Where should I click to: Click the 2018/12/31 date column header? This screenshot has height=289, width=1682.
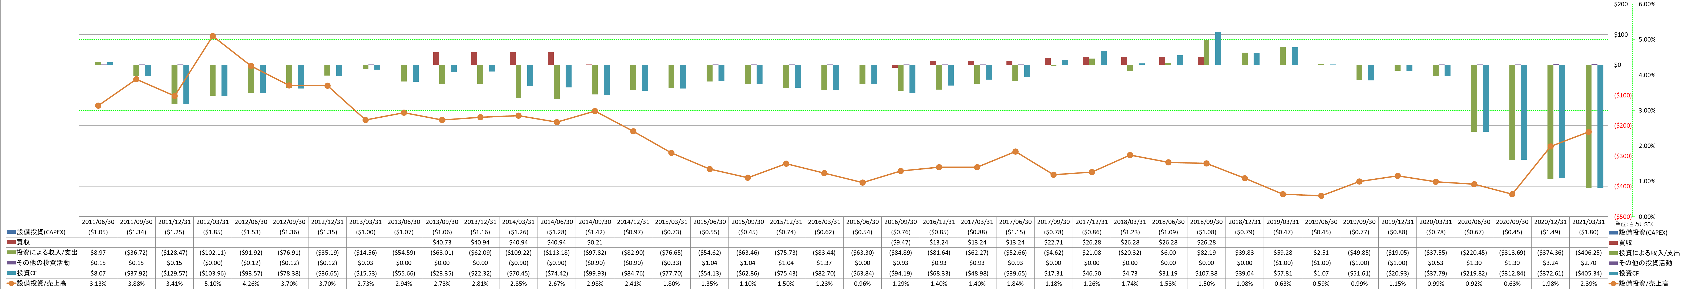click(1244, 222)
